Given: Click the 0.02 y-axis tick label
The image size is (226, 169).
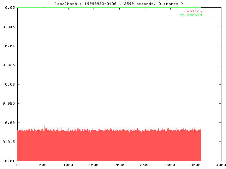Looking at the screenshot, I should pos(9,123).
